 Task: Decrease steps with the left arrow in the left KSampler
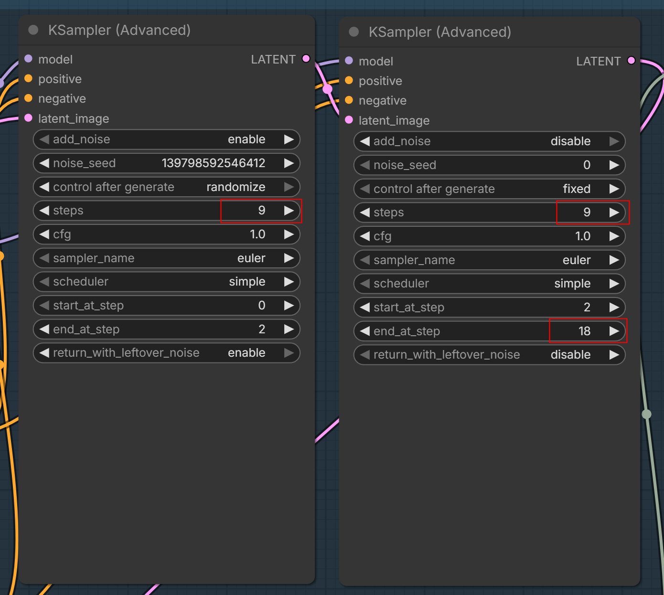(44, 211)
